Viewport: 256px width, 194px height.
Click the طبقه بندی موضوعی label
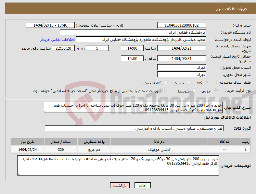[x=234, y=83]
